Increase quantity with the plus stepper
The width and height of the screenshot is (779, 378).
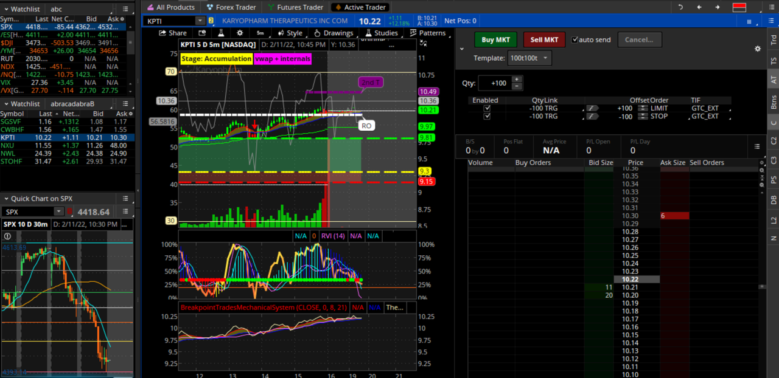pos(517,80)
